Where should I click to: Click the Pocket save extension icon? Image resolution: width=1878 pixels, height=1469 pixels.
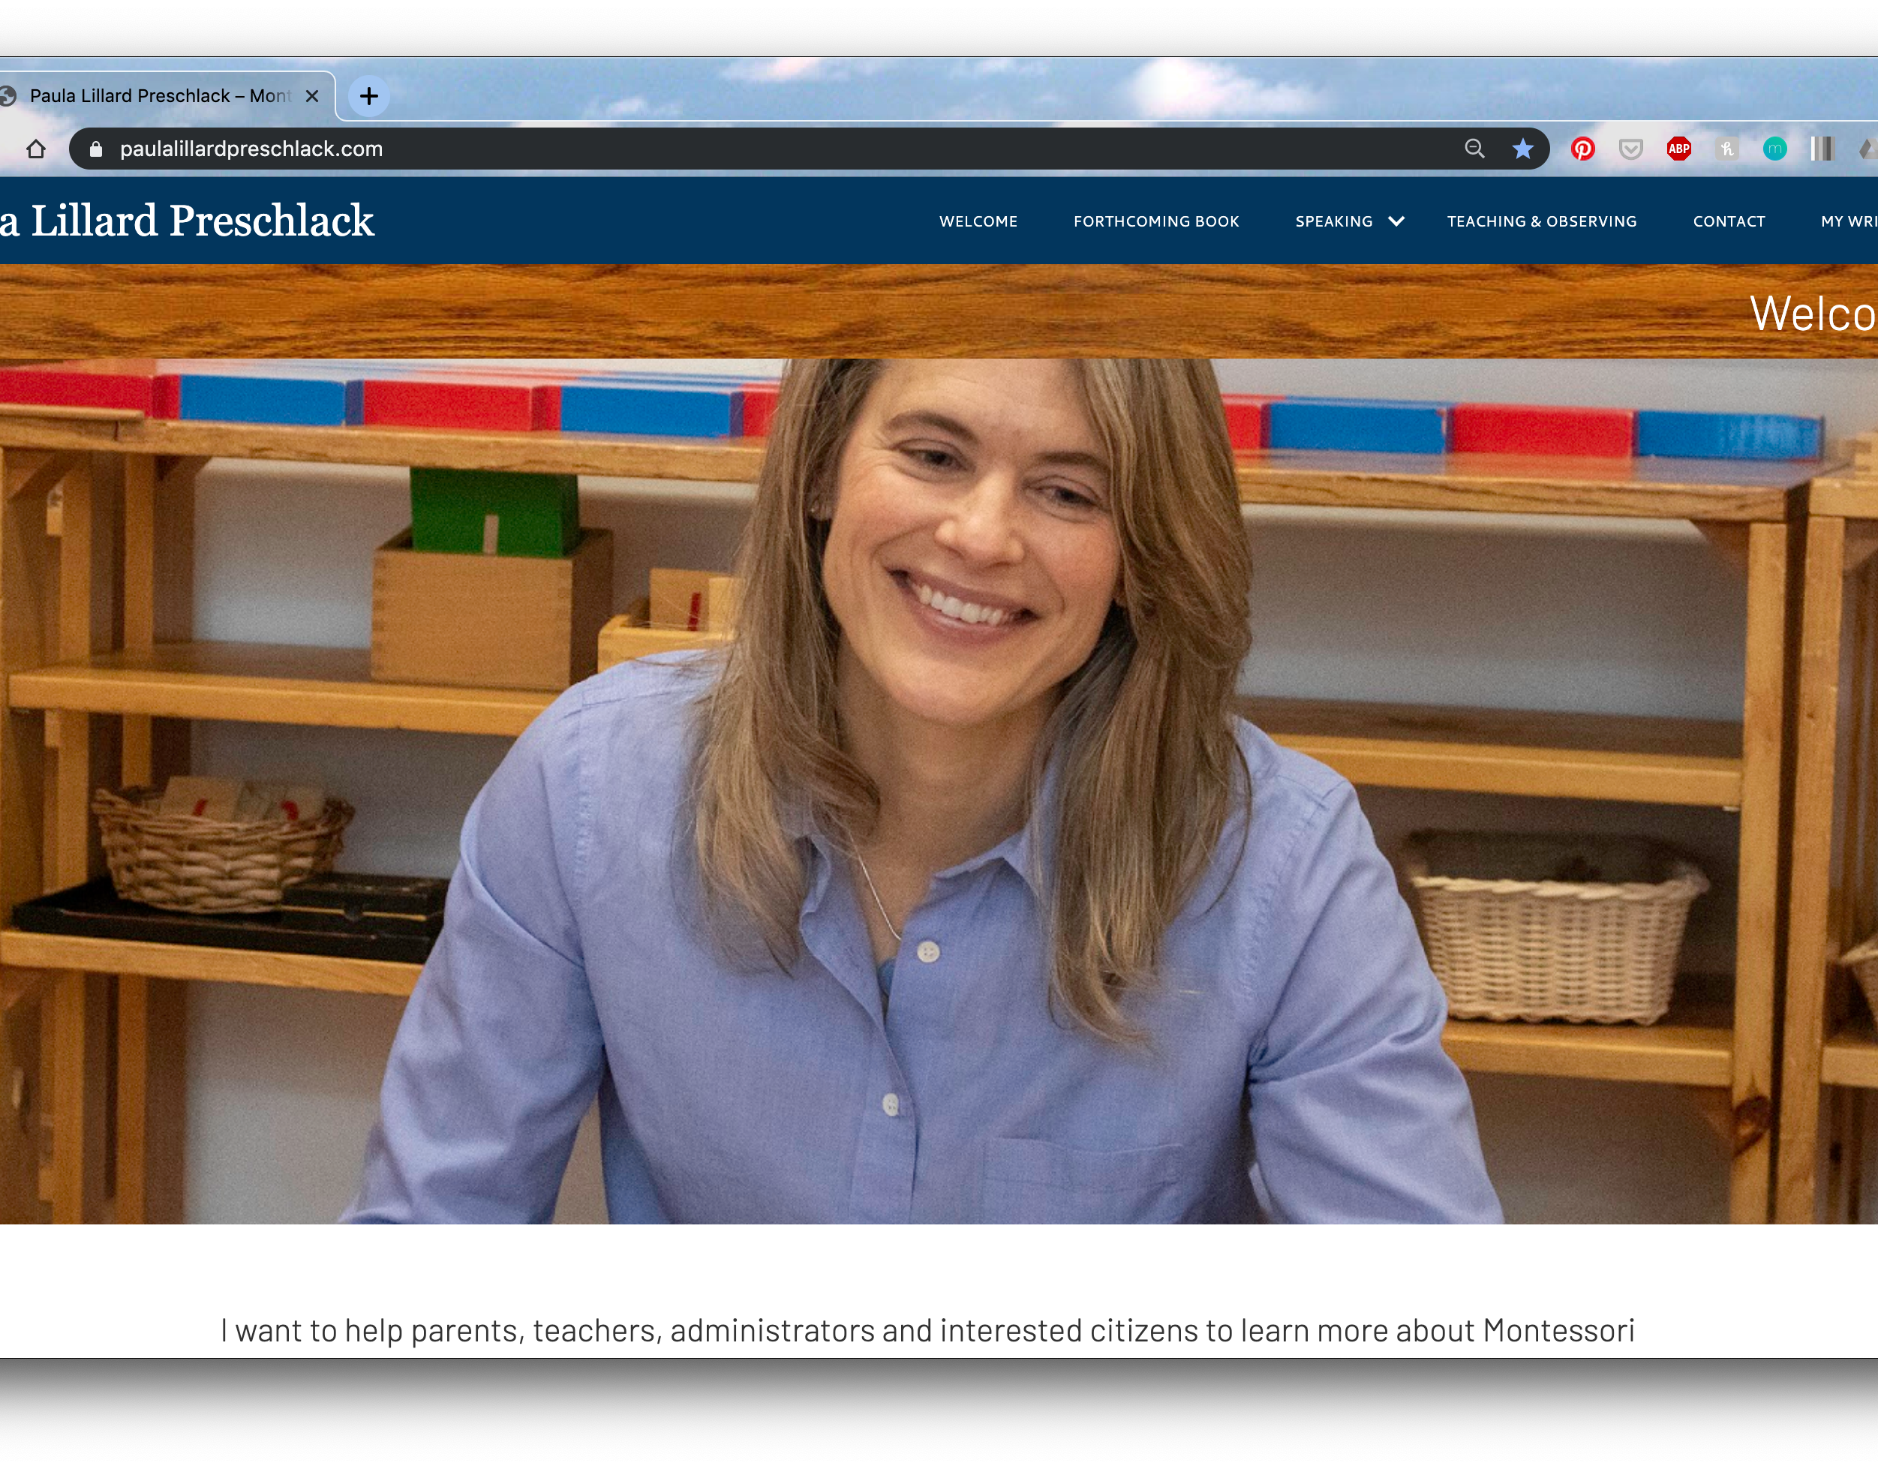[x=1630, y=149]
